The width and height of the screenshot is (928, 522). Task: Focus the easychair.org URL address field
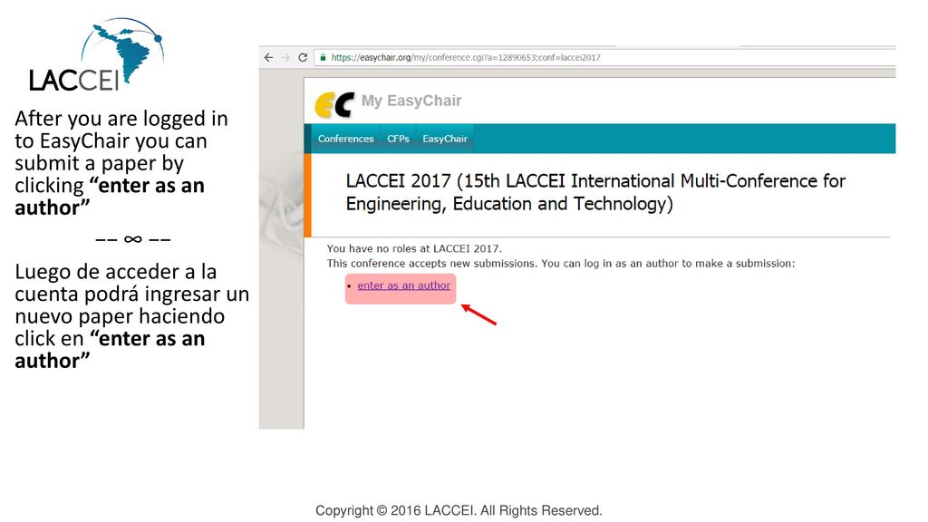[x=604, y=57]
